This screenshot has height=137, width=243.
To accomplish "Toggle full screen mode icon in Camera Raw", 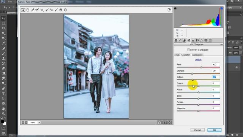I will 169,10.
